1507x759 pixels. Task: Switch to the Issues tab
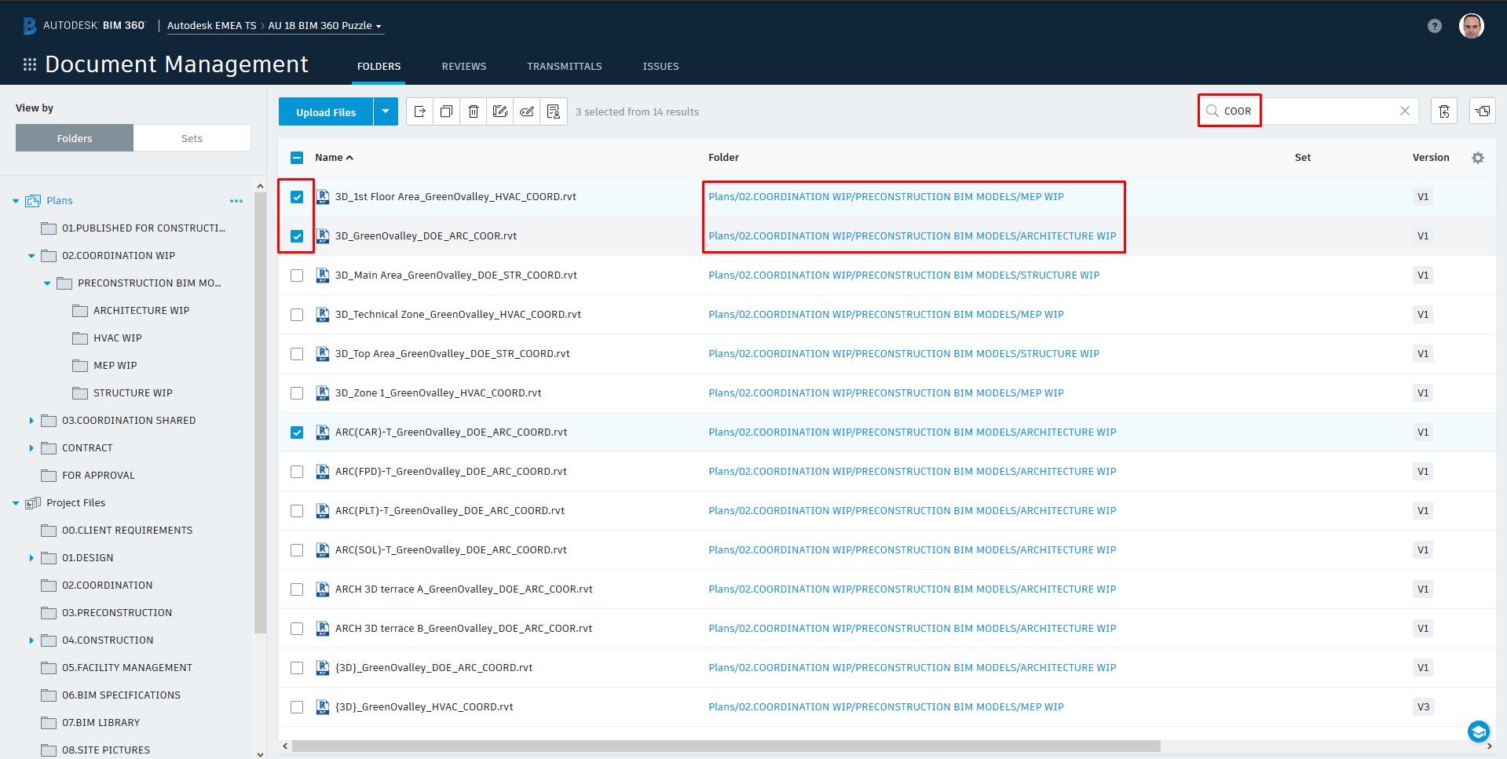(660, 67)
